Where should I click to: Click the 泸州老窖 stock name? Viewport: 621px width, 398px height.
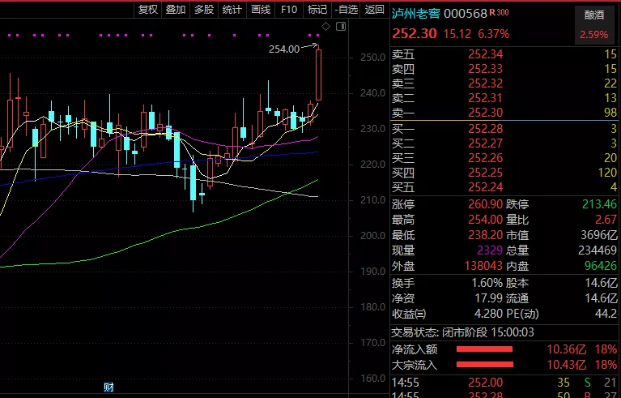(x=416, y=14)
